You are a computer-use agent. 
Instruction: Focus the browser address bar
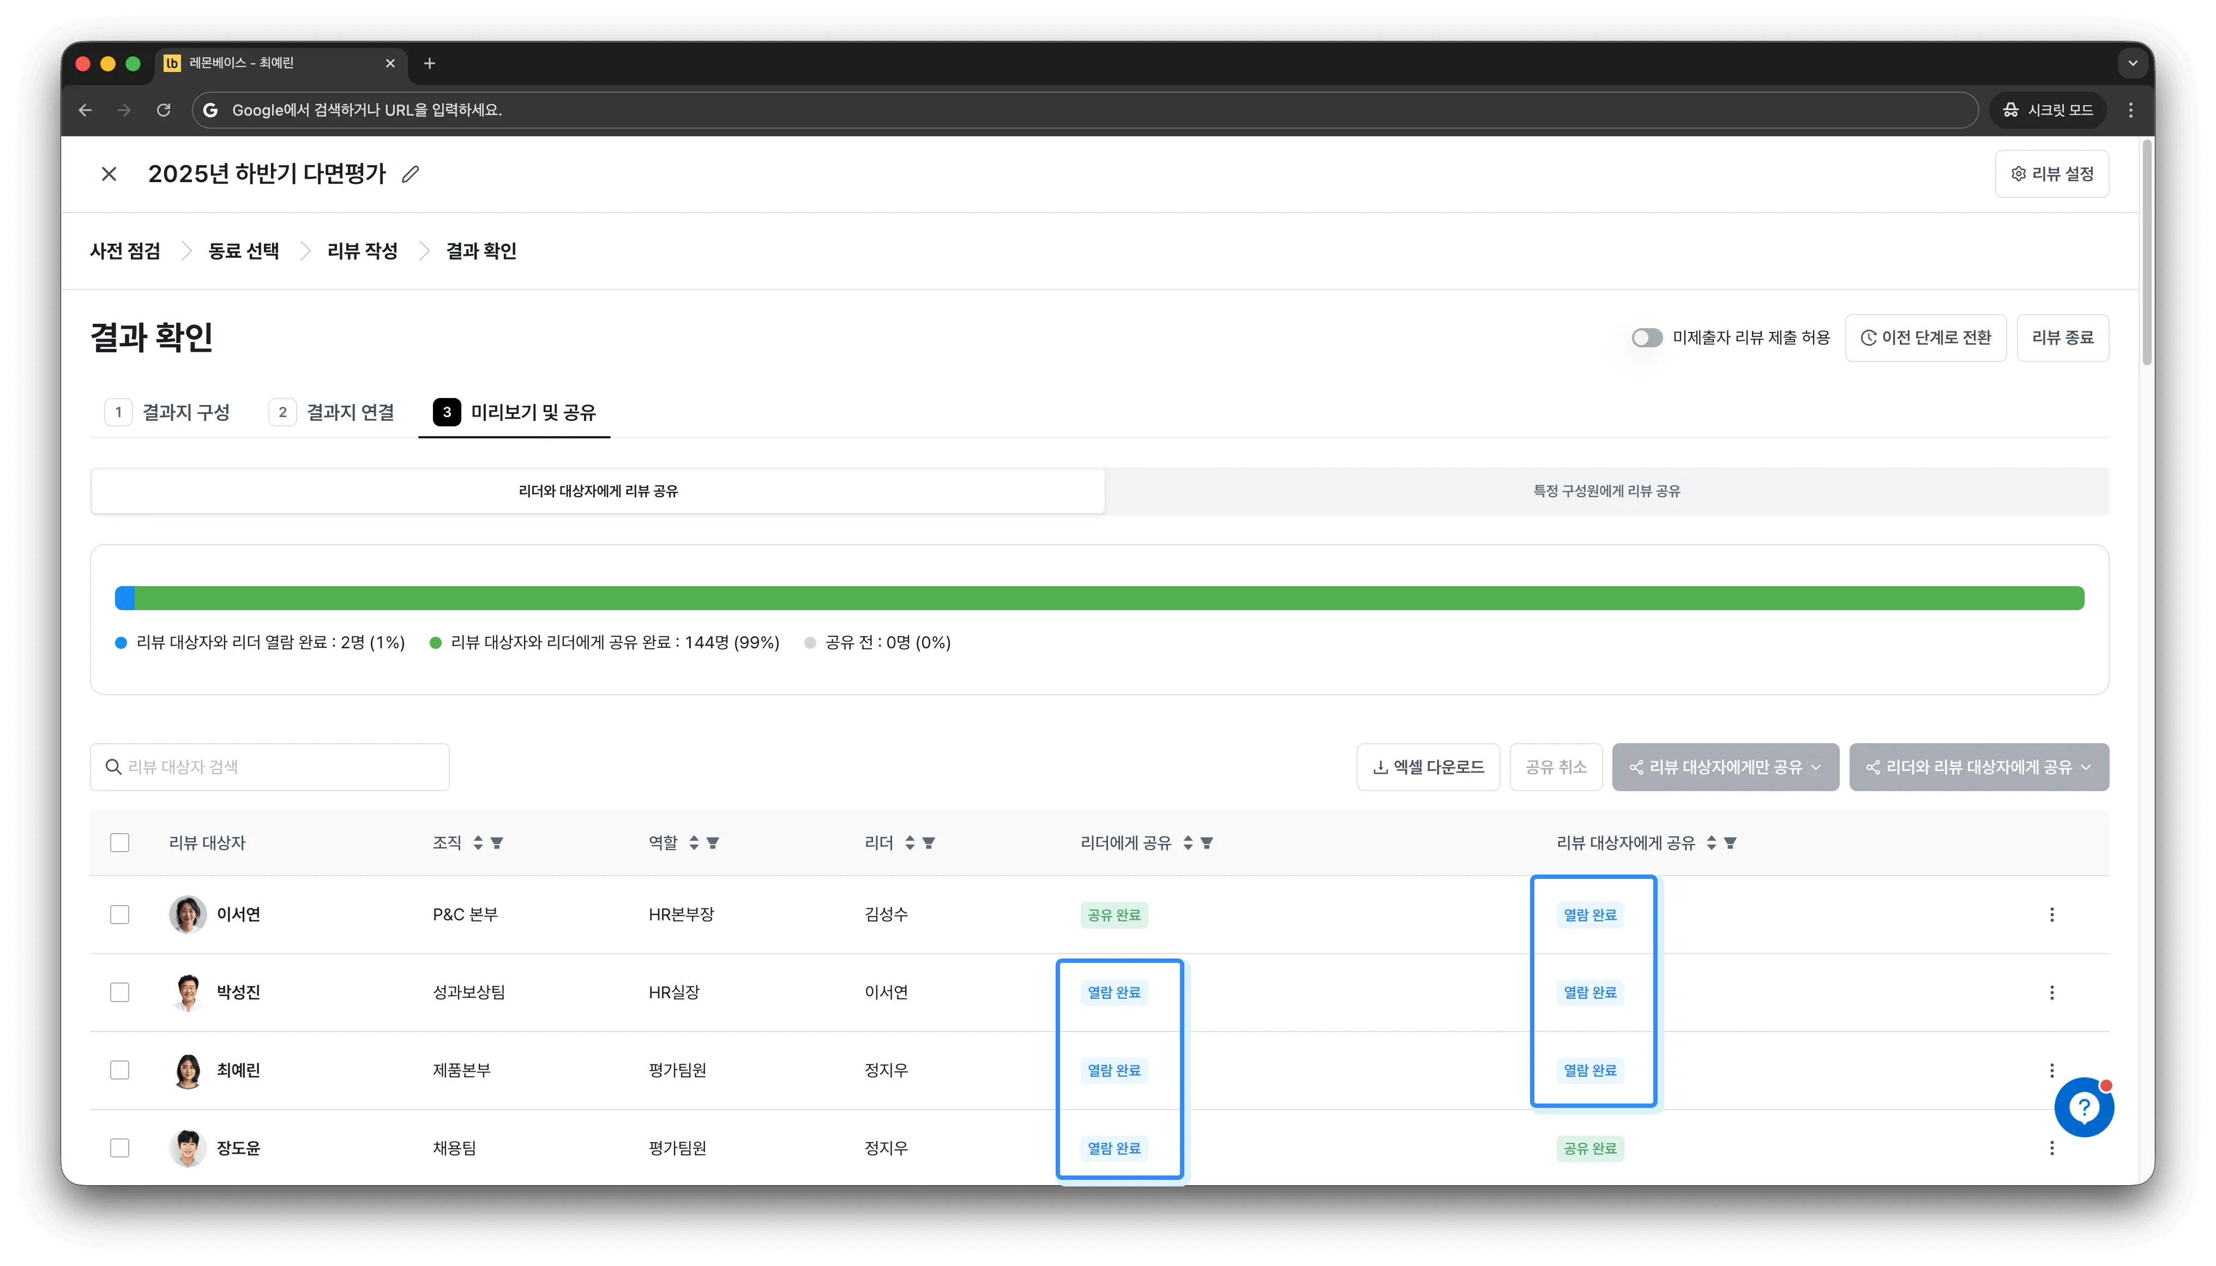point(1084,110)
